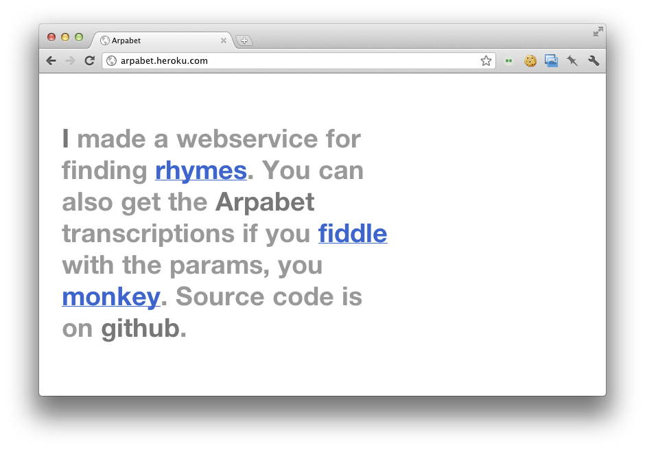View site info via globe icon
The width and height of the screenshot is (645, 450).
coord(112,61)
